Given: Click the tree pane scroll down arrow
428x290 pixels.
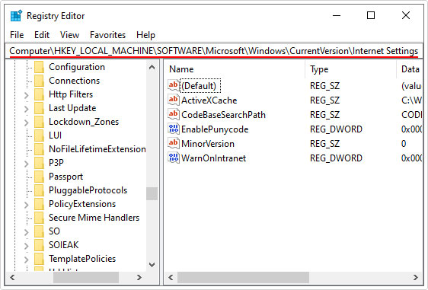Looking at the screenshot, I should pyautogui.click(x=152, y=265).
